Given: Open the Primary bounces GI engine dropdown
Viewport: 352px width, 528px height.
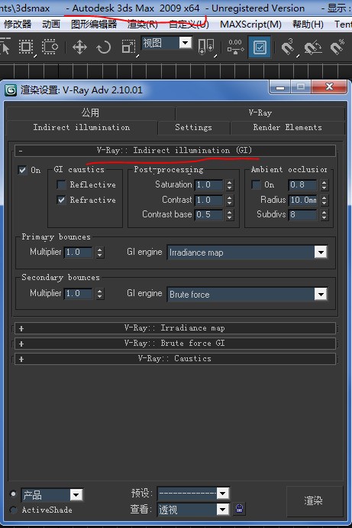Looking at the screenshot, I should point(247,253).
